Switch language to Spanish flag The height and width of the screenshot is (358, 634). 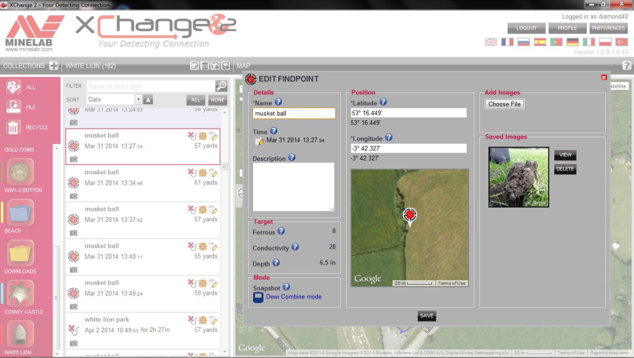click(x=540, y=42)
